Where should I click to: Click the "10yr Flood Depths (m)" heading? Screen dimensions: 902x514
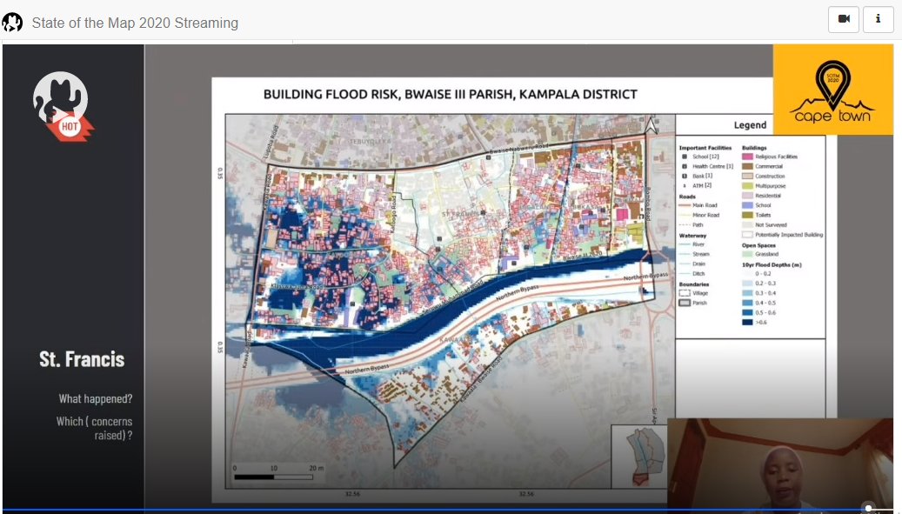point(772,265)
